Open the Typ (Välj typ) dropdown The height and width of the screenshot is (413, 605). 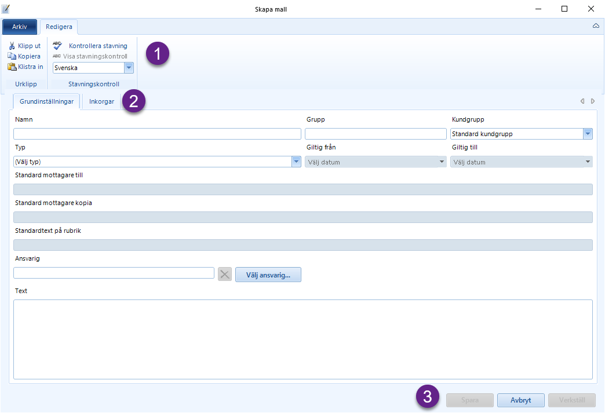(x=296, y=162)
